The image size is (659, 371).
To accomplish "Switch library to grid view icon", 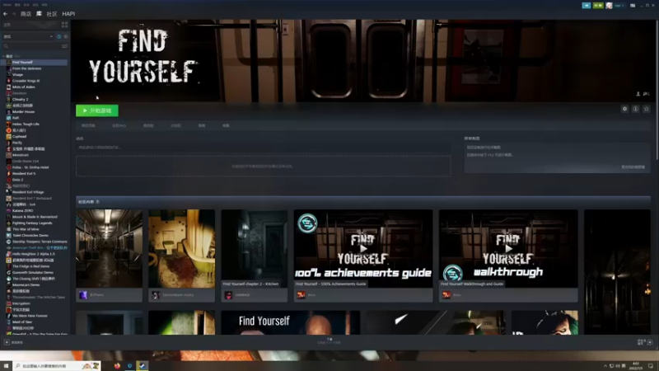I will 64,25.
